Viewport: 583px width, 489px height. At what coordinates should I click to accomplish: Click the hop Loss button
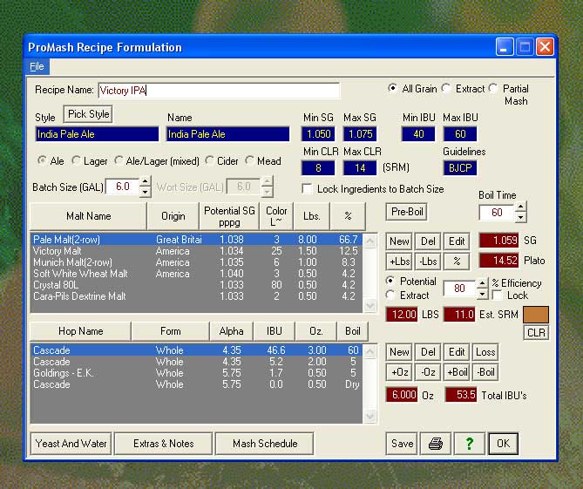click(x=485, y=352)
